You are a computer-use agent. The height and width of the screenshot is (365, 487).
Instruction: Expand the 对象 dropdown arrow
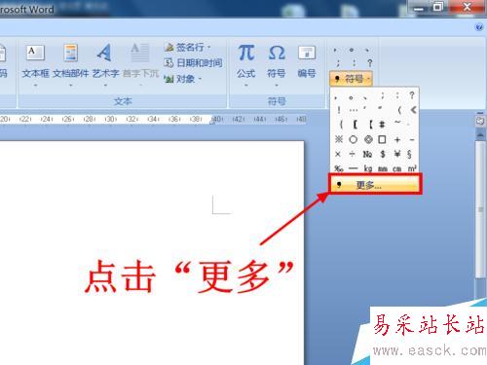(x=200, y=79)
